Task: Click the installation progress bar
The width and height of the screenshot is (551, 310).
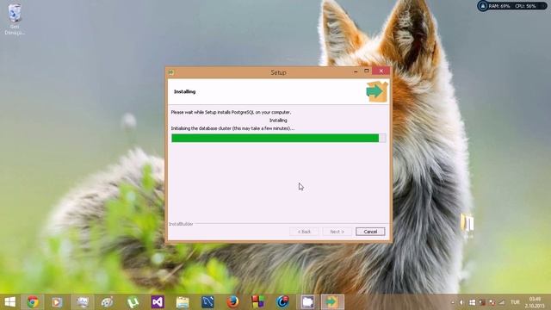Action: point(278,138)
